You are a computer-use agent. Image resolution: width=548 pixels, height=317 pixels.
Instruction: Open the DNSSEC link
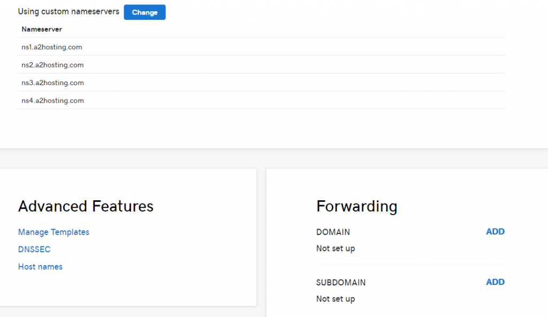34,249
